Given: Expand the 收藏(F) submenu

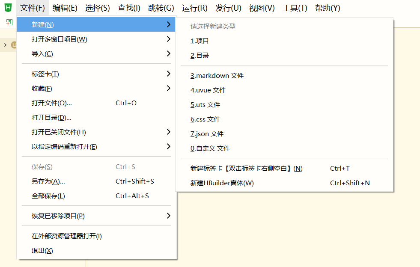Looking at the screenshot, I should pyautogui.click(x=96, y=89).
